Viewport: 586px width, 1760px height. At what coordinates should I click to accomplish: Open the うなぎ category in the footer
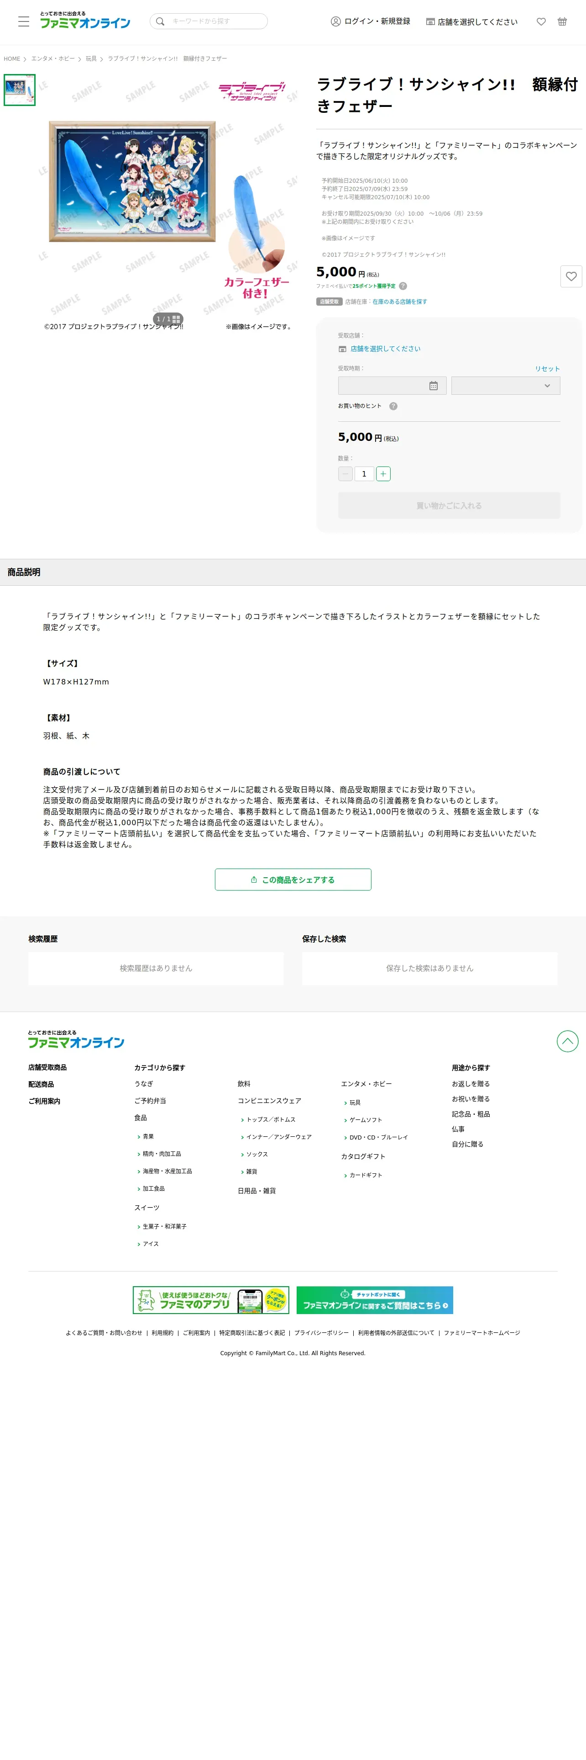coord(144,1084)
